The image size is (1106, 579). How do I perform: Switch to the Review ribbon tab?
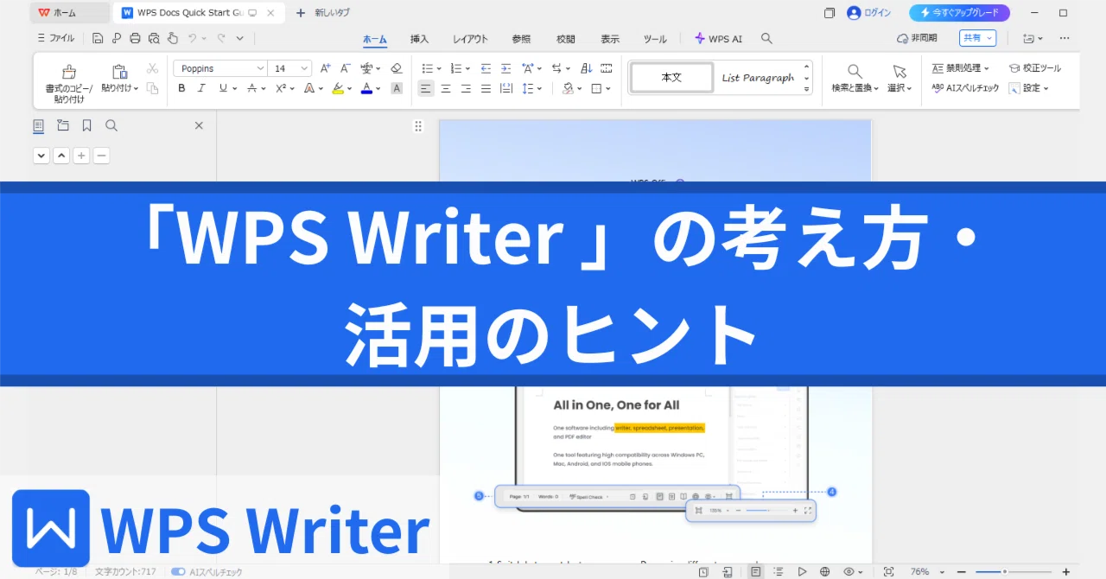click(566, 39)
